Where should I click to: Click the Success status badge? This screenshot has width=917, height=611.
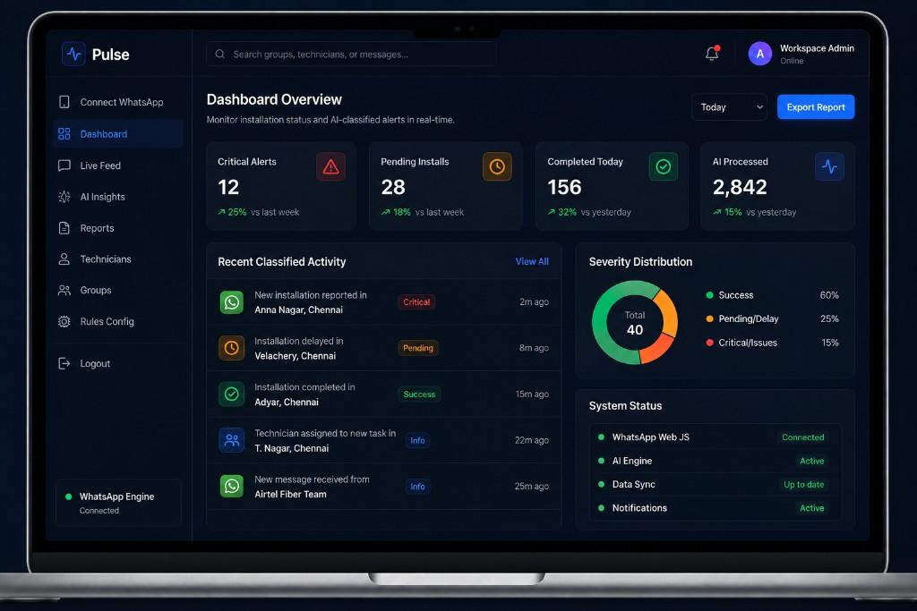(419, 395)
